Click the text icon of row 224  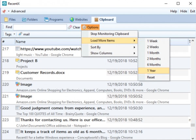(18, 132)
